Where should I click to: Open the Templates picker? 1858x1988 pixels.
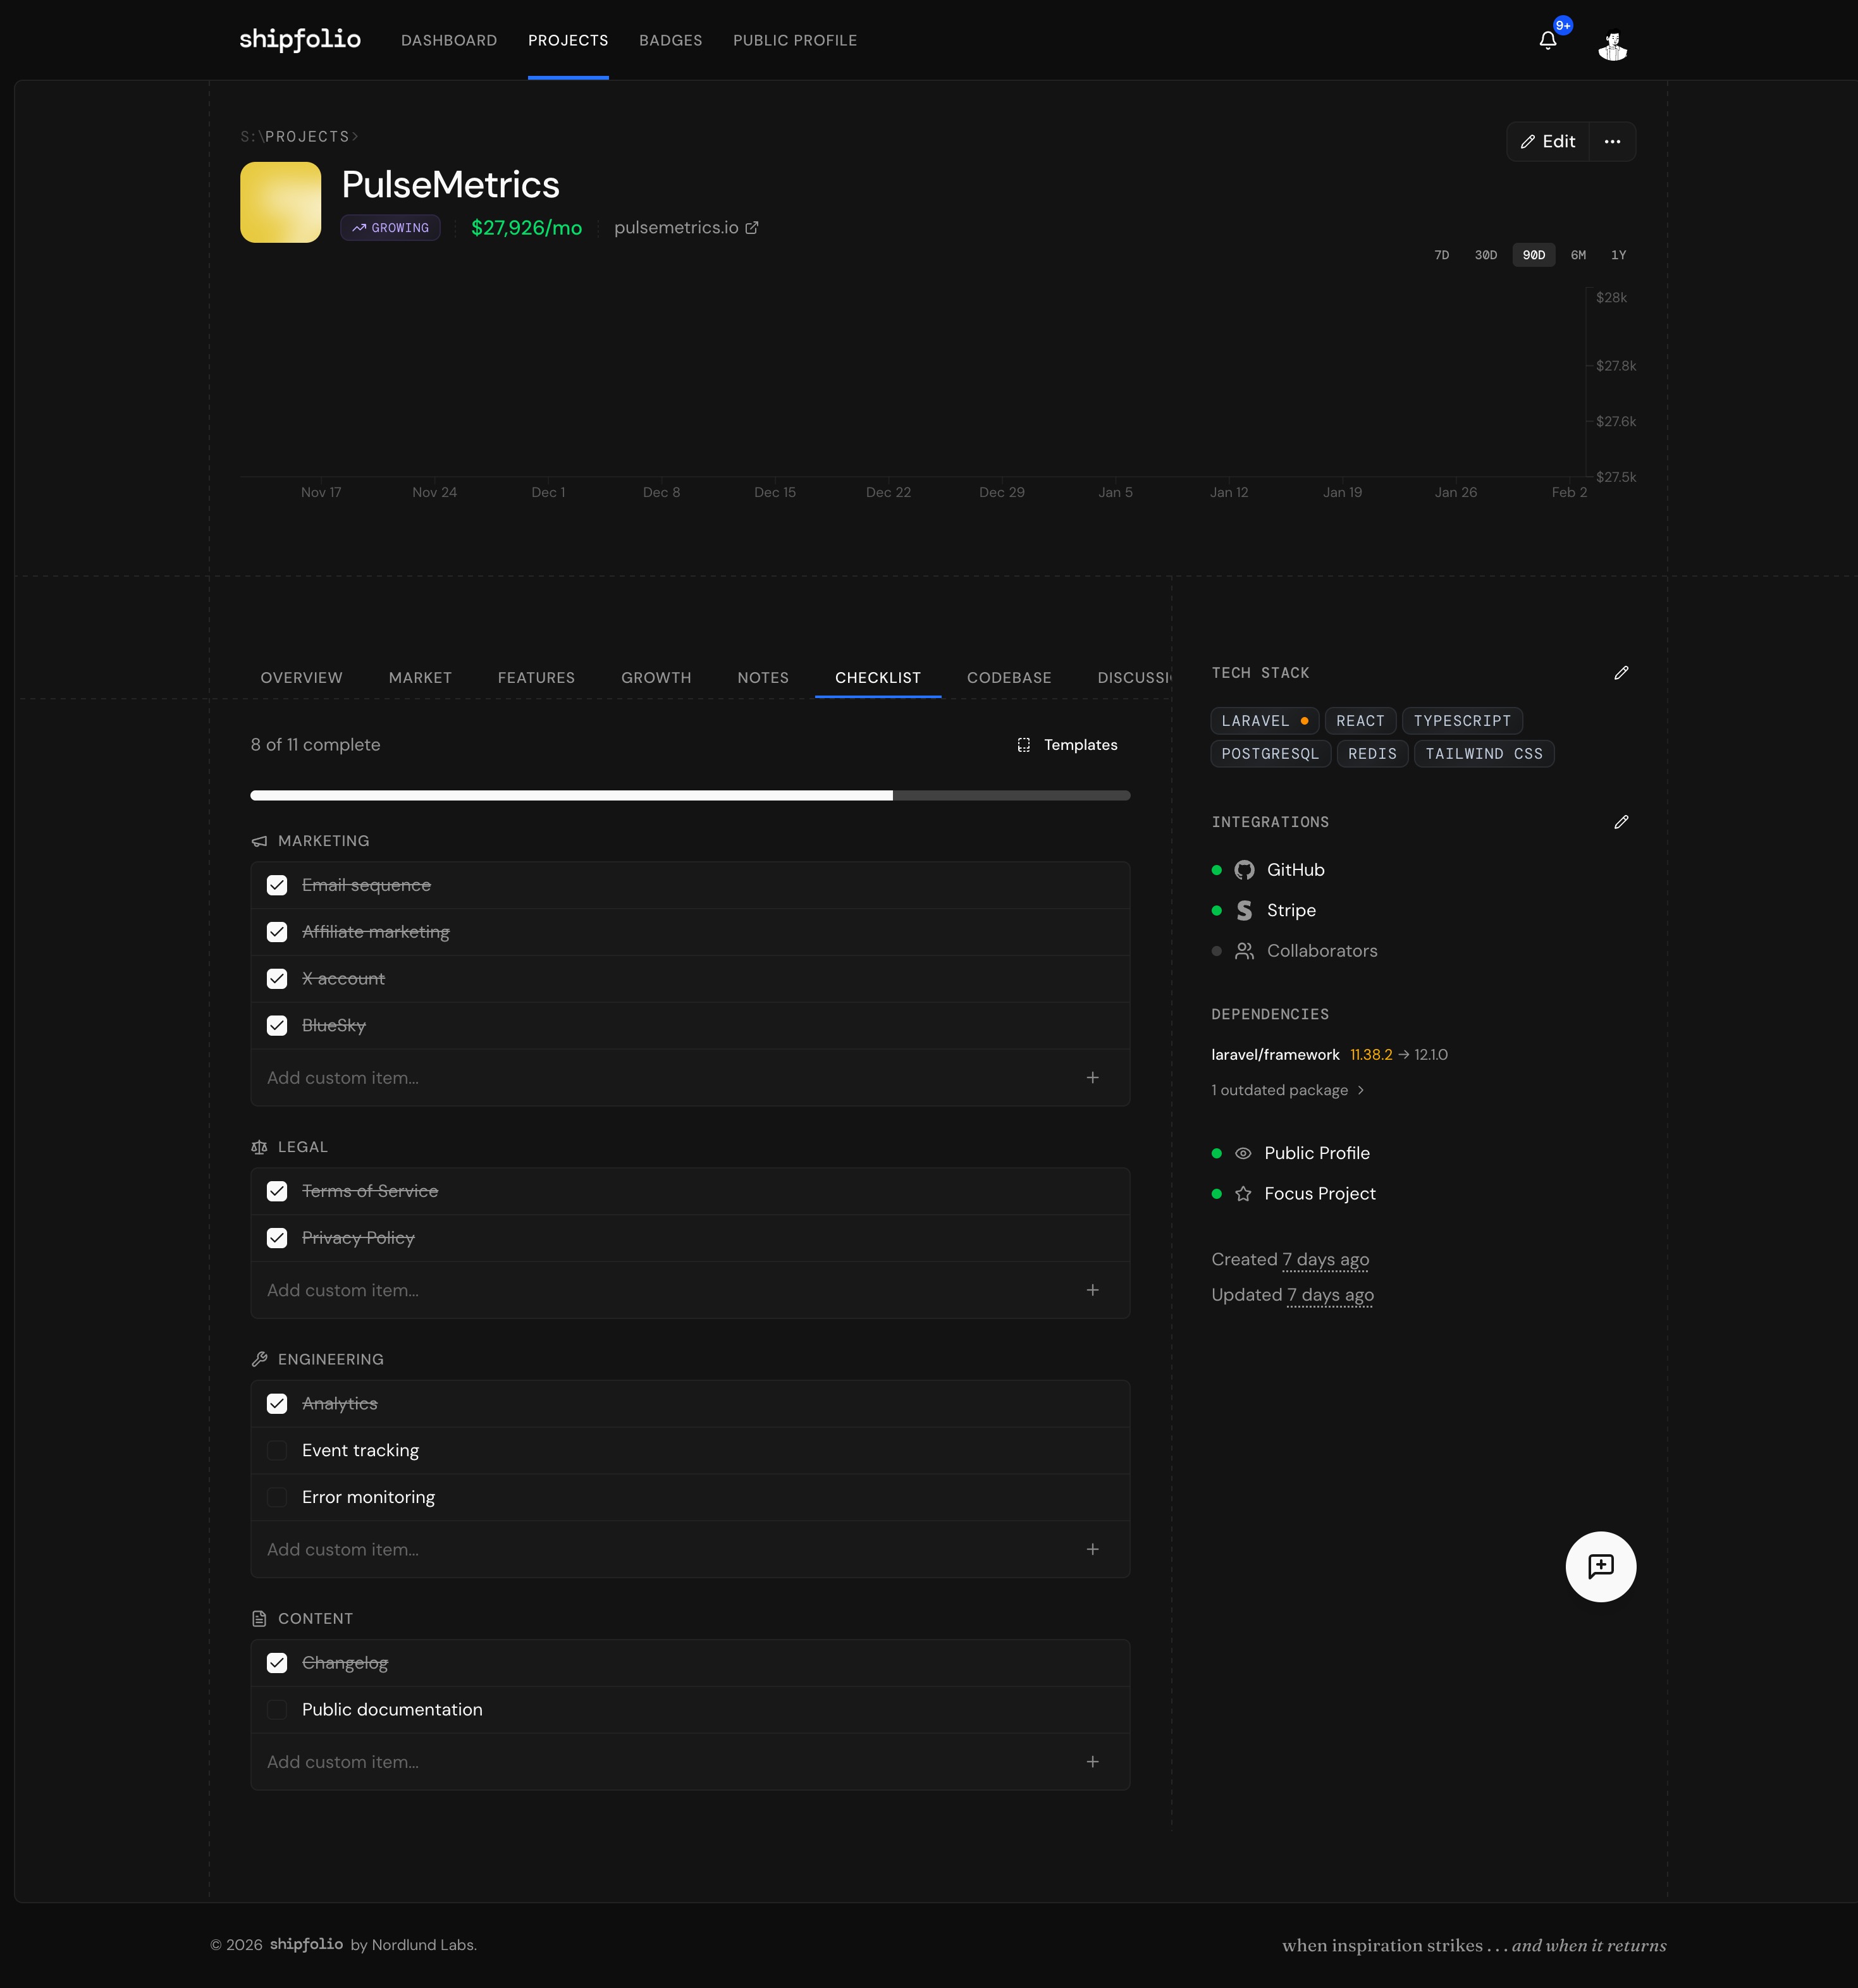pyautogui.click(x=1067, y=745)
